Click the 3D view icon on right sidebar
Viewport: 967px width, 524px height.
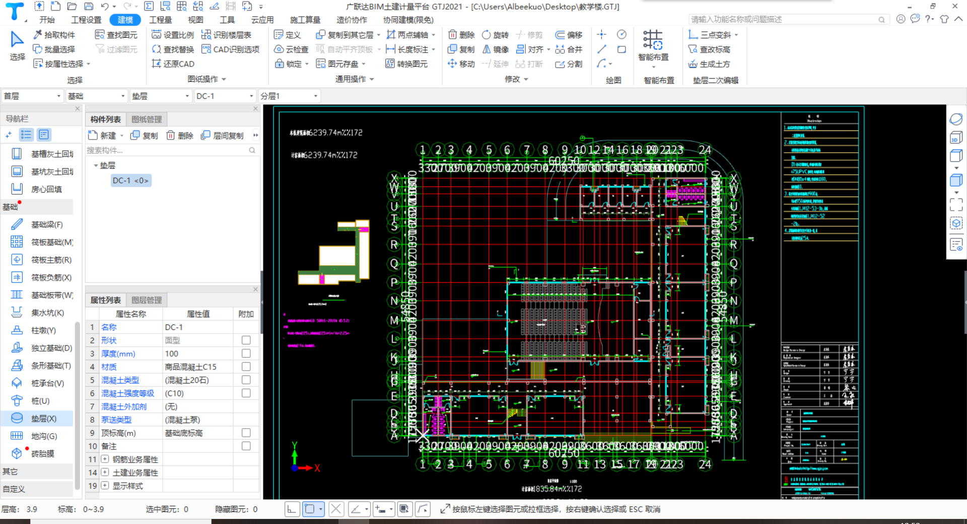click(x=956, y=138)
